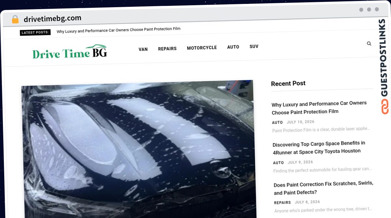Click the REPAIRS category tag dated July 8

[x=283, y=202]
